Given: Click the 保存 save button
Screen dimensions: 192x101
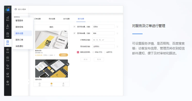Looking at the screenshot, I should (86, 60).
